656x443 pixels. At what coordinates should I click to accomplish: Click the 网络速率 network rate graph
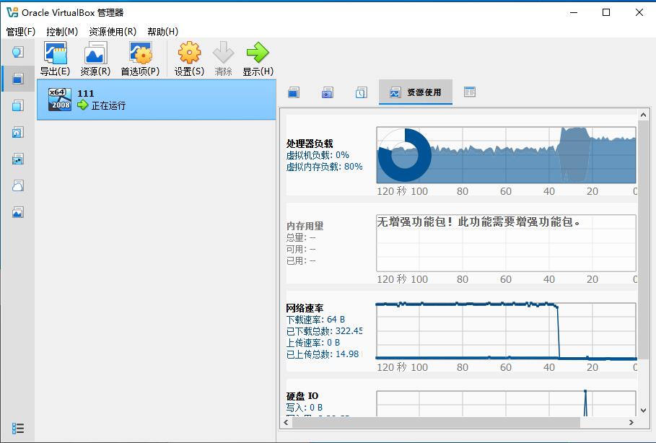click(x=506, y=331)
